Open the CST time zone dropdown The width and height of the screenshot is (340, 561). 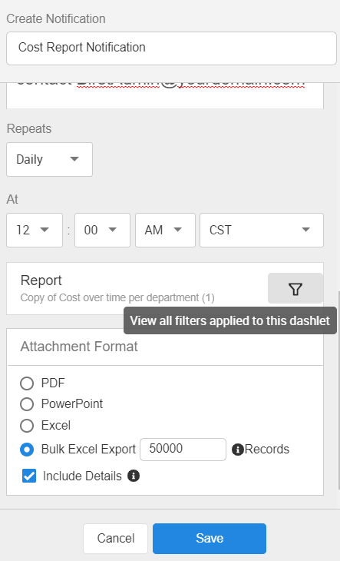262,230
